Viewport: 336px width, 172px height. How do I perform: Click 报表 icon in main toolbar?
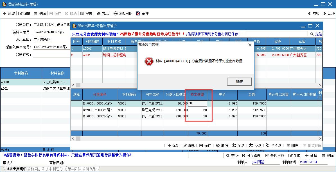pos(82,13)
